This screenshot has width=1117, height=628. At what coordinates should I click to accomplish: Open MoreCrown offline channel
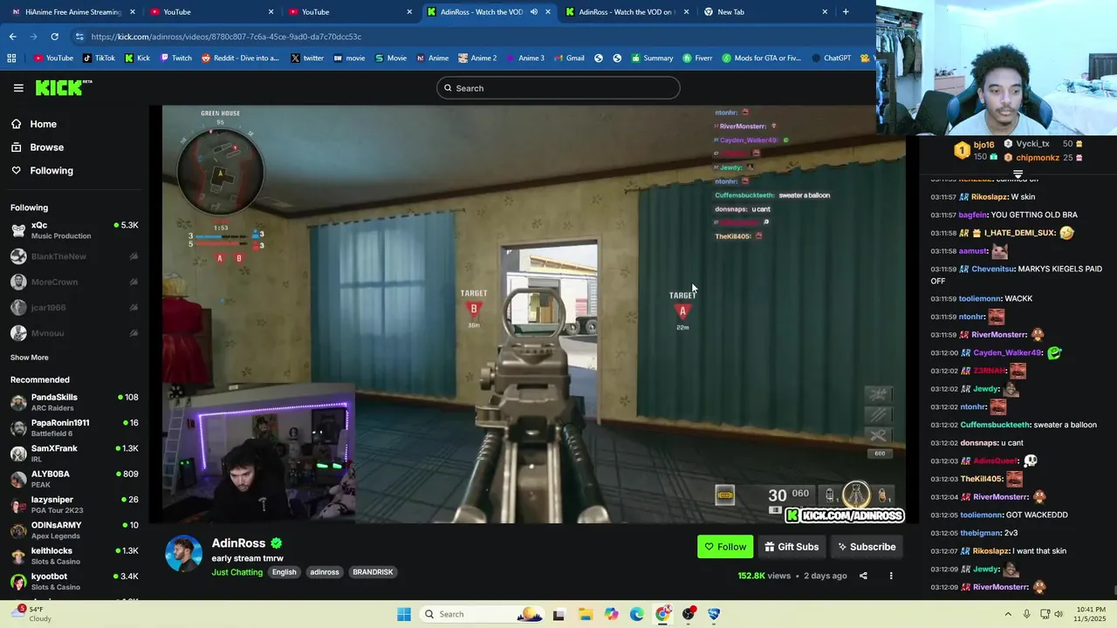[74, 282]
